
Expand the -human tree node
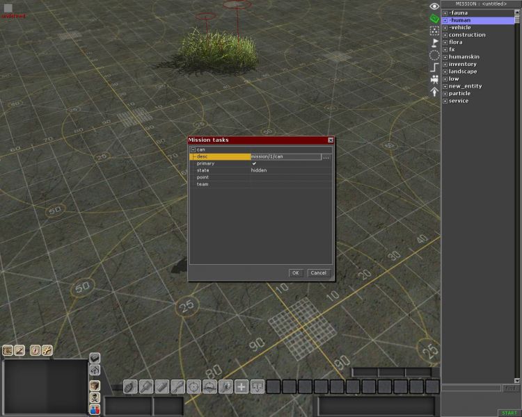coord(445,20)
